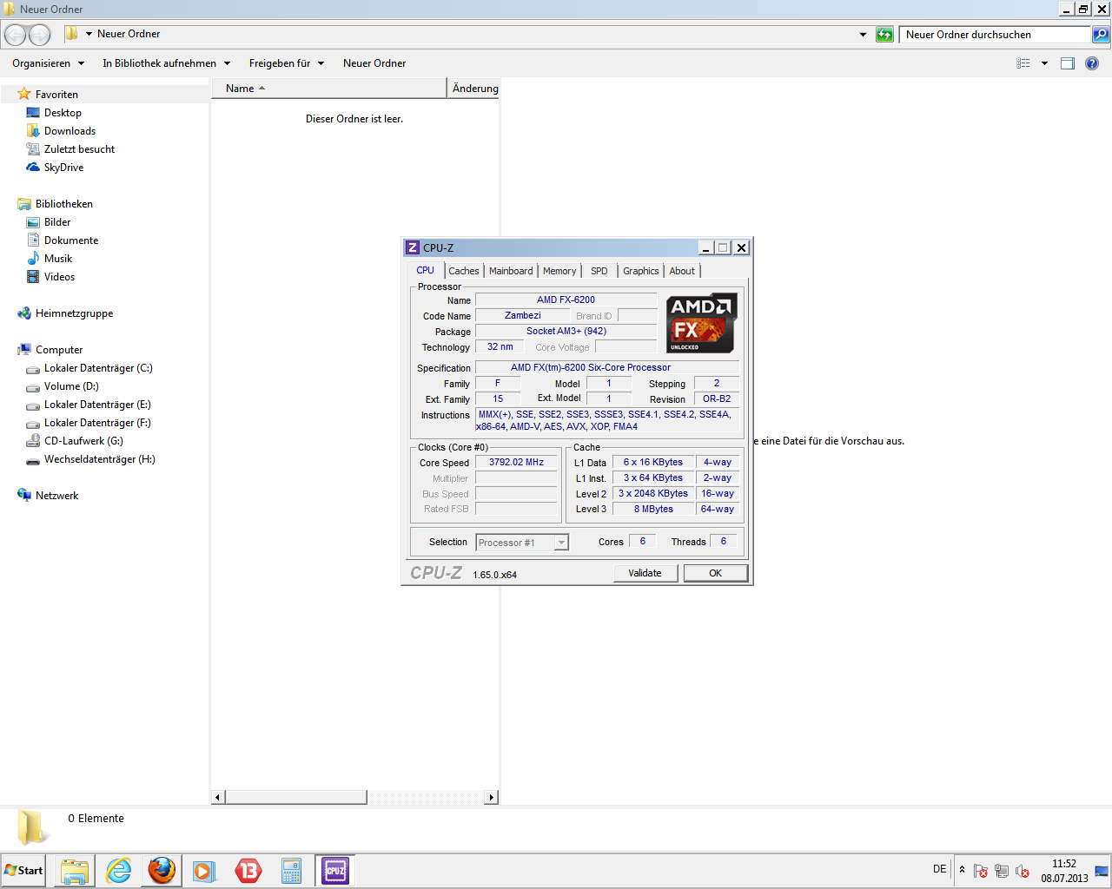Screen dimensions: 1112x889
Task: Open the Organisieren menu
Action: (49, 63)
